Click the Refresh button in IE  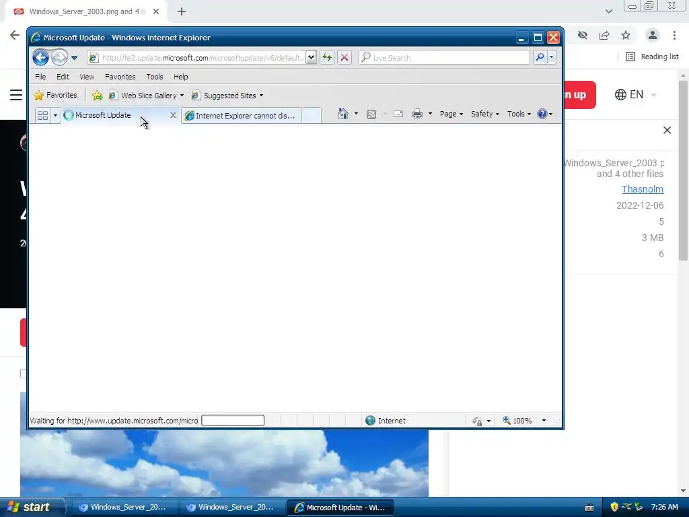[327, 58]
